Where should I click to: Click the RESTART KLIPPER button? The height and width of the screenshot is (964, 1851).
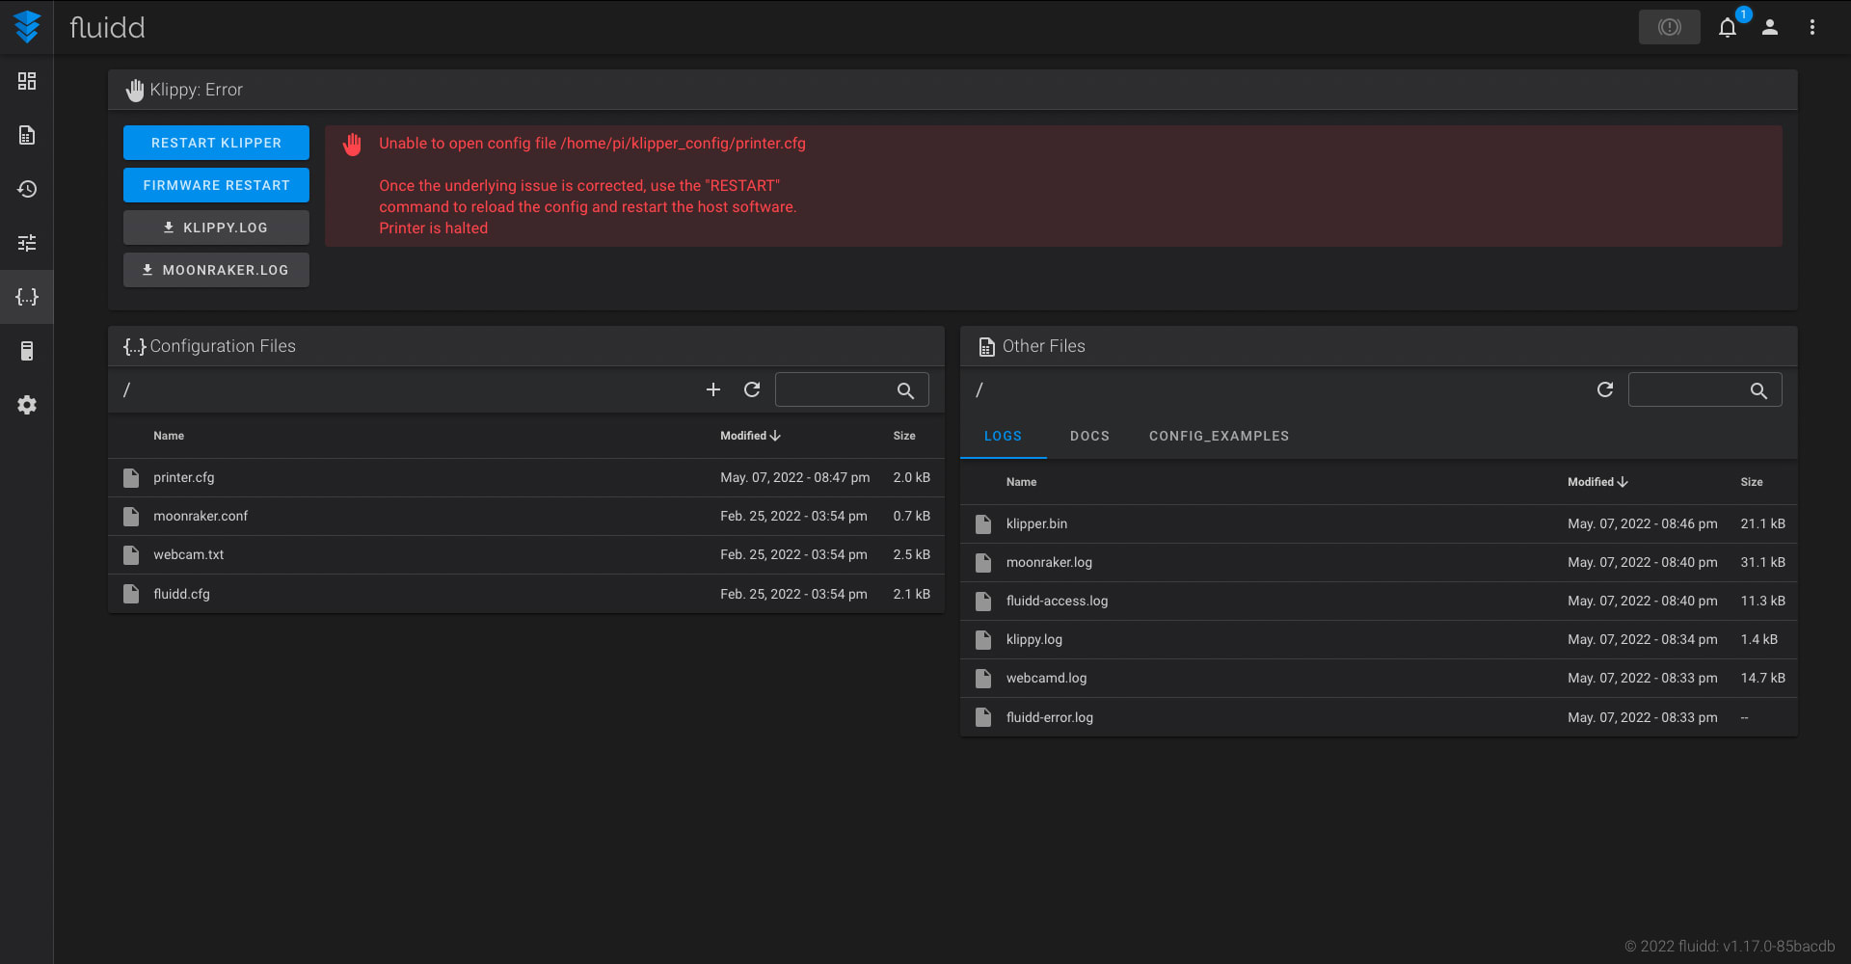point(216,143)
